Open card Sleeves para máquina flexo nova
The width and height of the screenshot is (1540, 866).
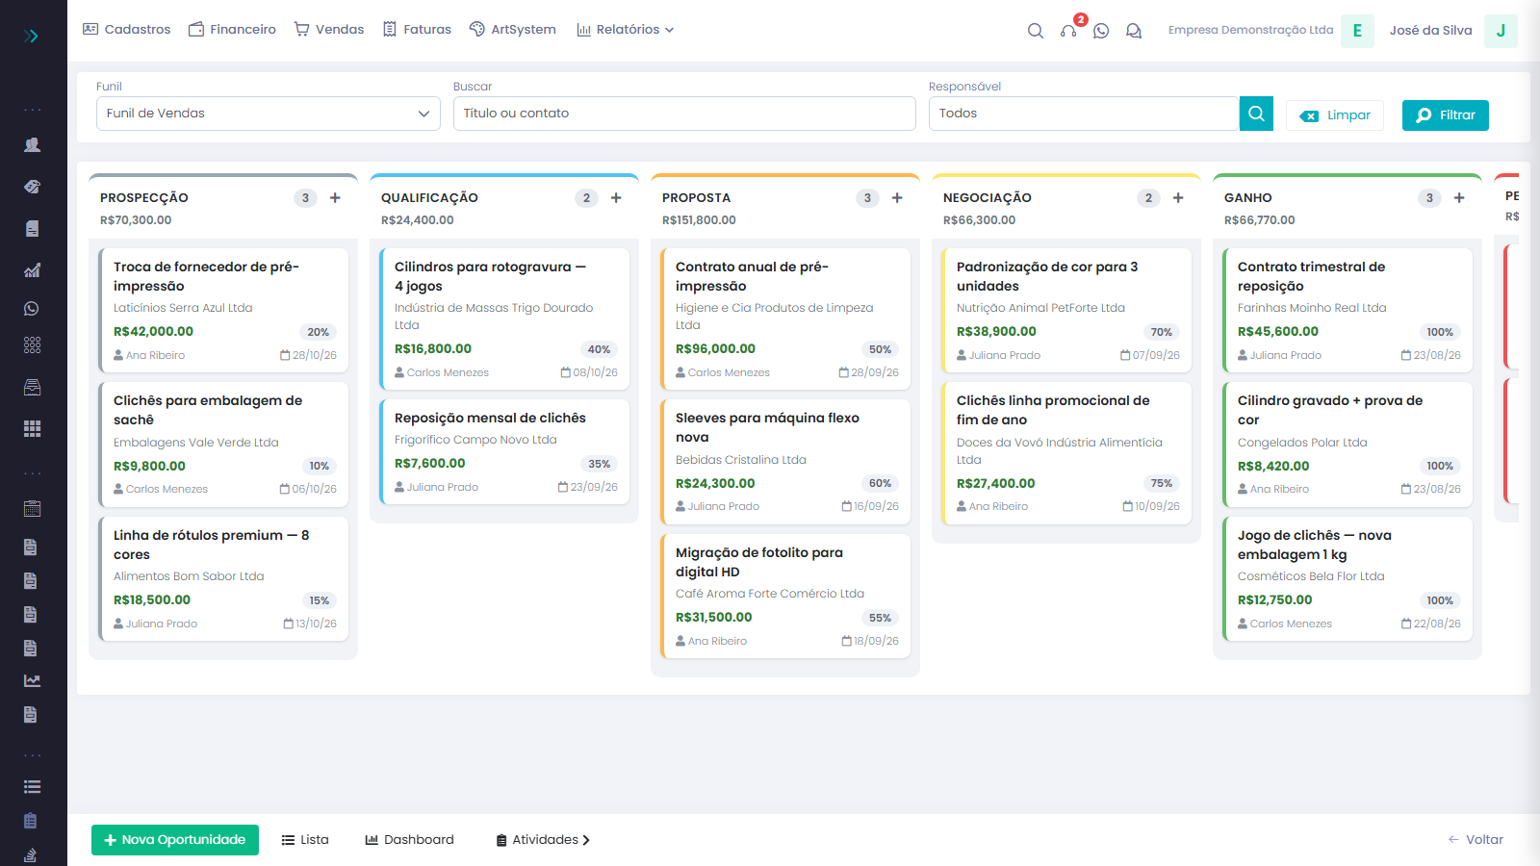785,461
